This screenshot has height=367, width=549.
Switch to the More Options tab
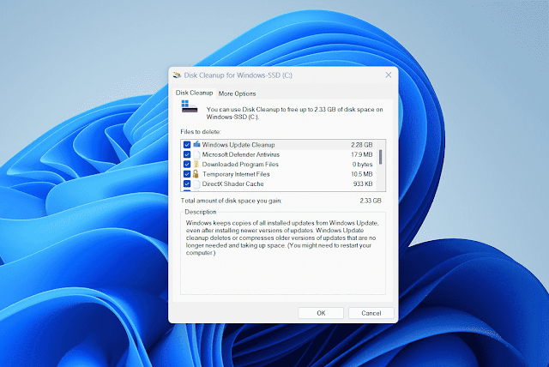coord(237,93)
